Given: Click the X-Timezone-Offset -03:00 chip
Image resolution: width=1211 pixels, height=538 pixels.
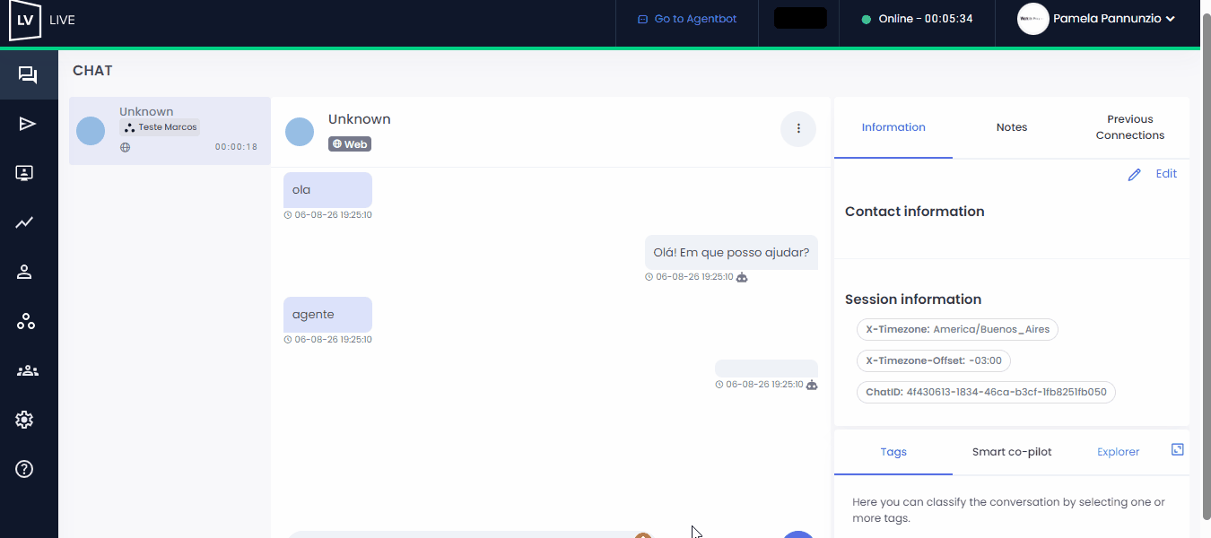Looking at the screenshot, I should [934, 360].
